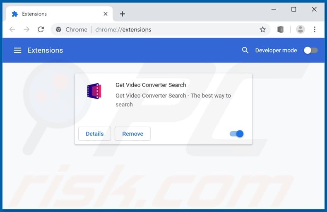Bookmark this page with the star

(262, 29)
